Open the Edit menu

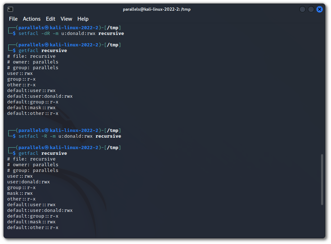point(51,19)
